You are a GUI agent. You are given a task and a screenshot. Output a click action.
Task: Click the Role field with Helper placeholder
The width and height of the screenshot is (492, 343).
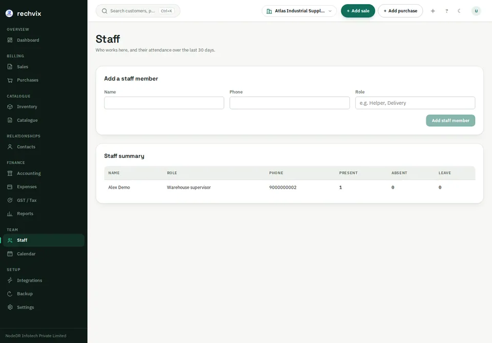point(415,103)
